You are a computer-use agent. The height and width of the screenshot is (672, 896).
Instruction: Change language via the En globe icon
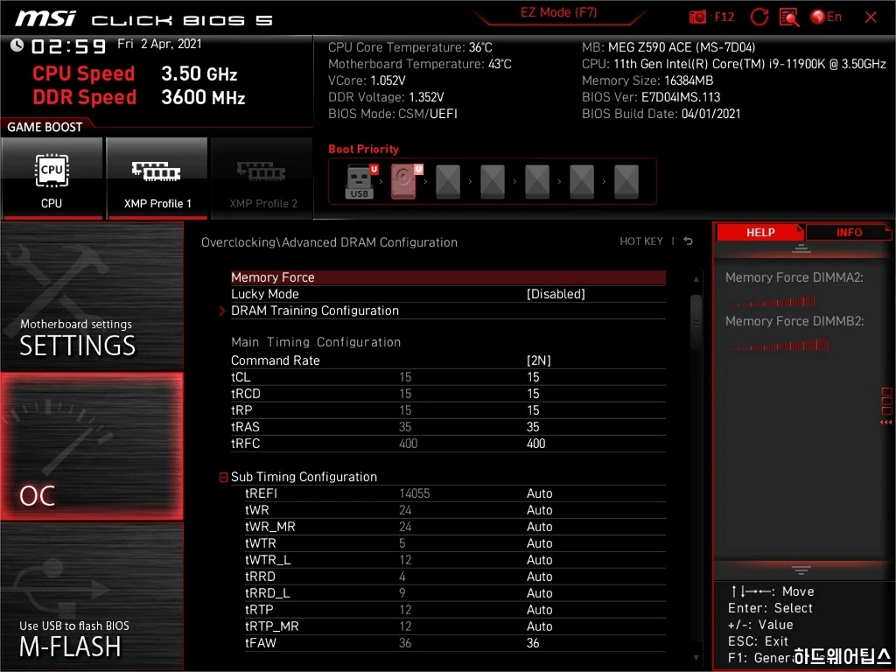(x=826, y=17)
